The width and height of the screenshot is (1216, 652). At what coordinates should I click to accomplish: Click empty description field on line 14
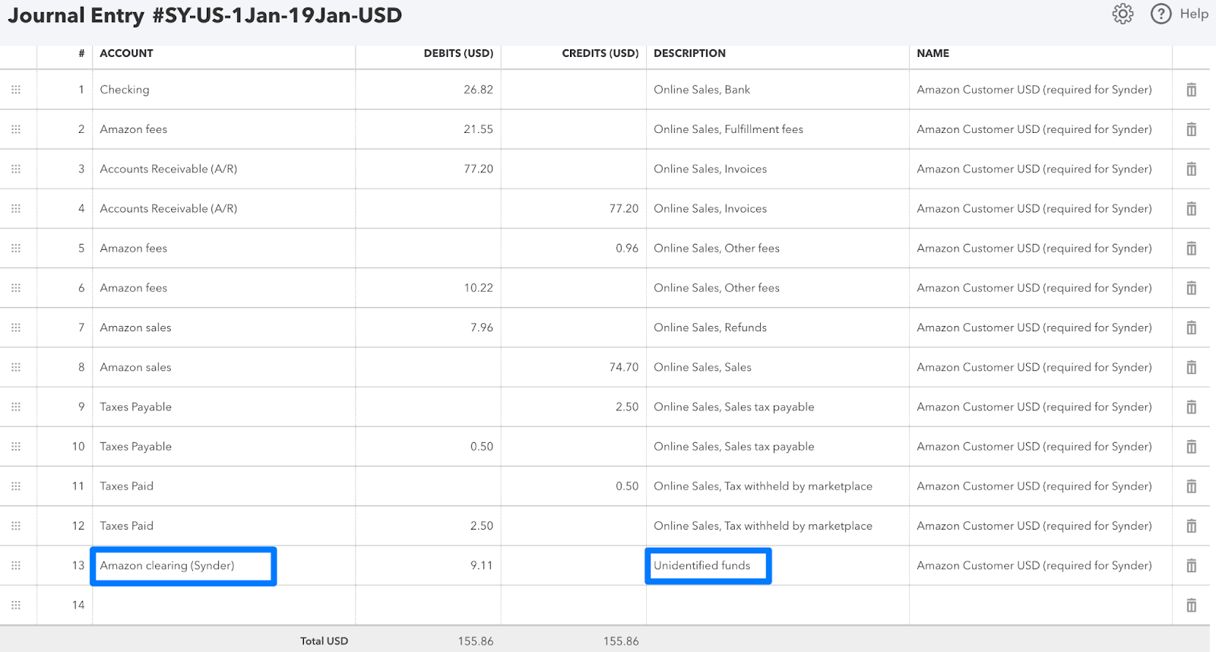click(x=777, y=605)
